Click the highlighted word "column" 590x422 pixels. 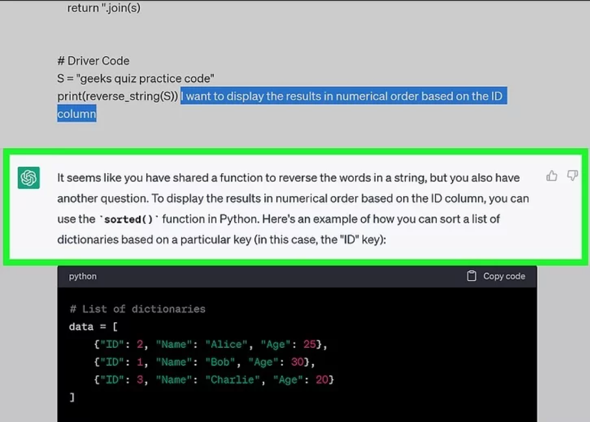[x=77, y=114]
